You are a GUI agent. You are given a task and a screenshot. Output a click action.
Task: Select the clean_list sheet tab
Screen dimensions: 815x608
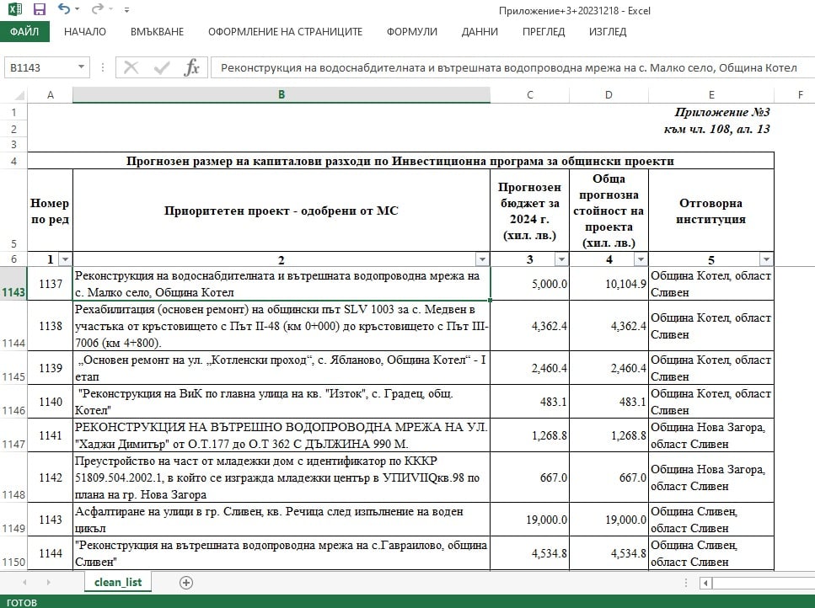(118, 582)
